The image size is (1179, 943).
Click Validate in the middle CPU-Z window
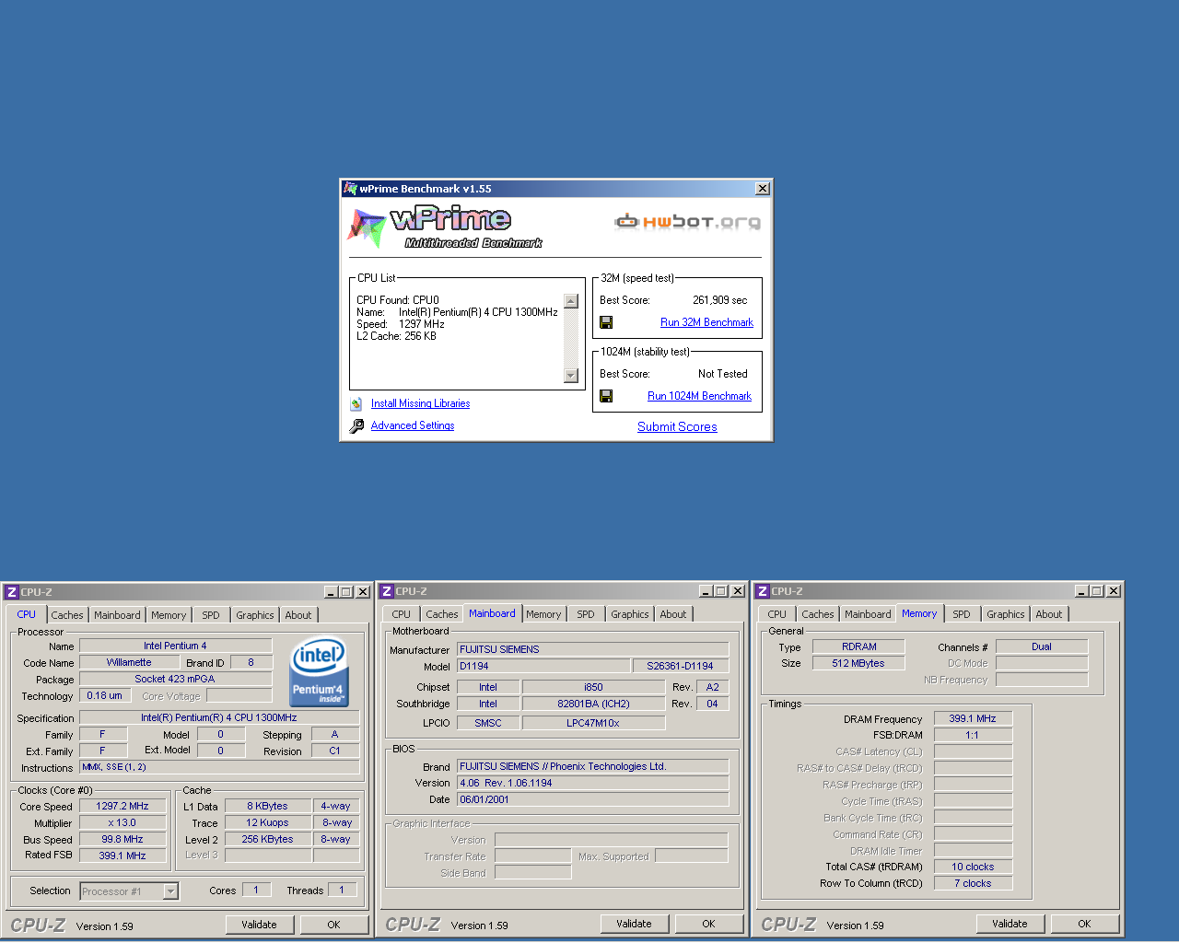(635, 924)
